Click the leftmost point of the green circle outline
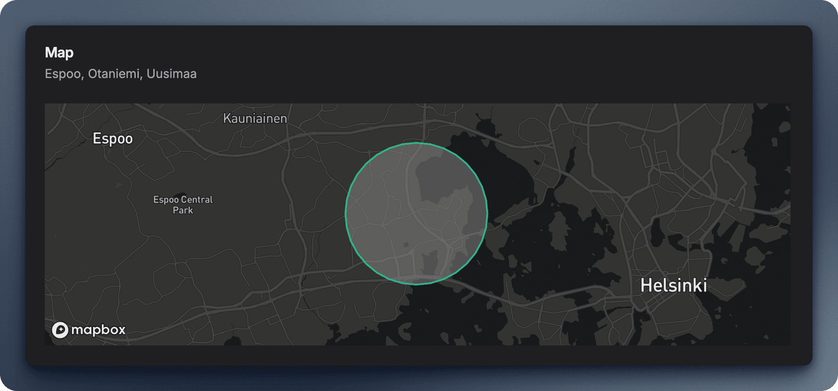The image size is (838, 391). [x=346, y=214]
